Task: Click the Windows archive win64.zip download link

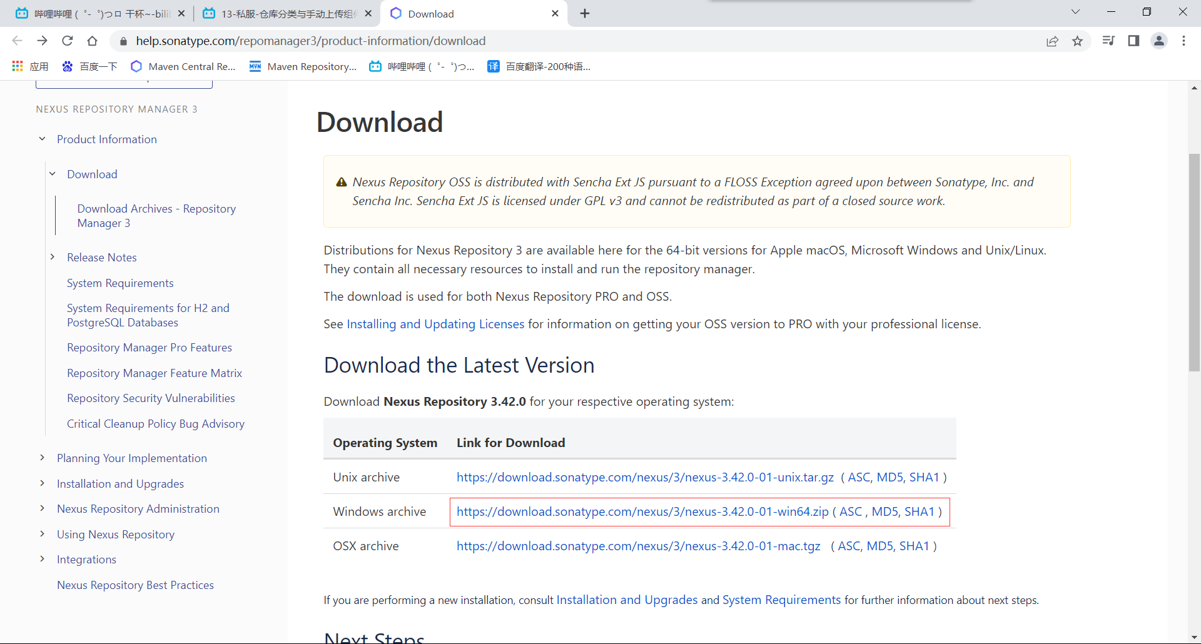Action: point(642,511)
